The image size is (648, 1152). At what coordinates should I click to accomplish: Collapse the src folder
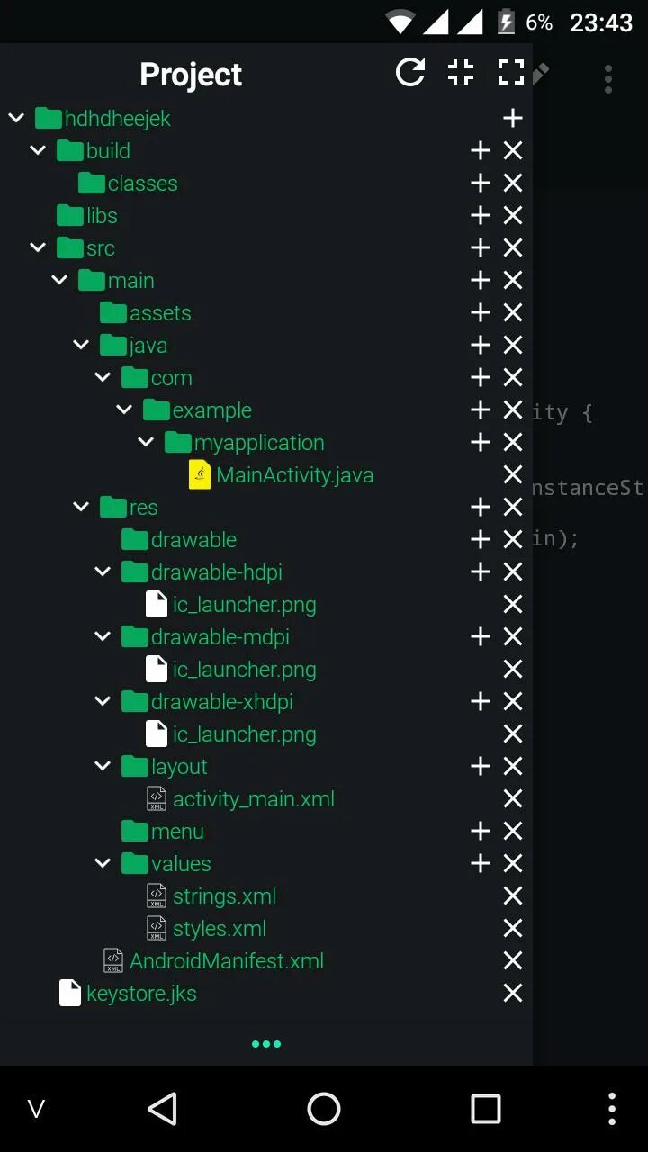(38, 247)
